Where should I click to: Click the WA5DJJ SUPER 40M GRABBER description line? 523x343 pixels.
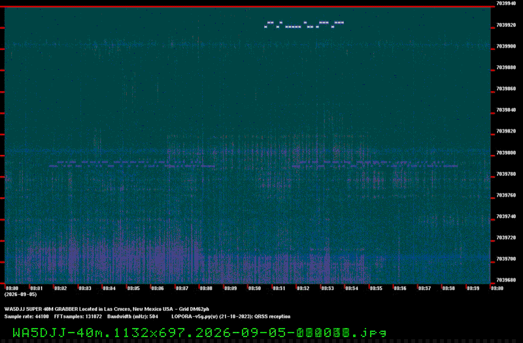pos(107,309)
